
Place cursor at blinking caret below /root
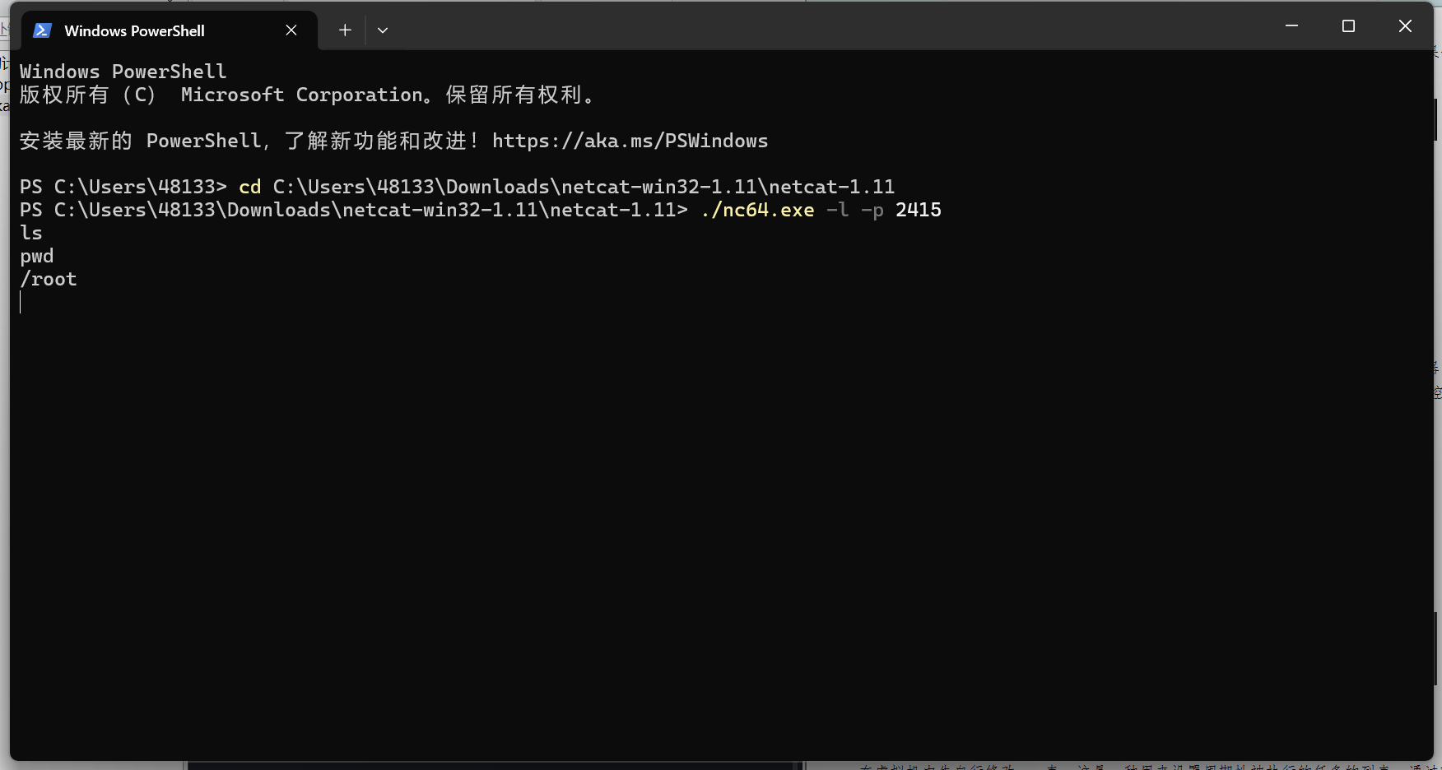pyautogui.click(x=21, y=302)
